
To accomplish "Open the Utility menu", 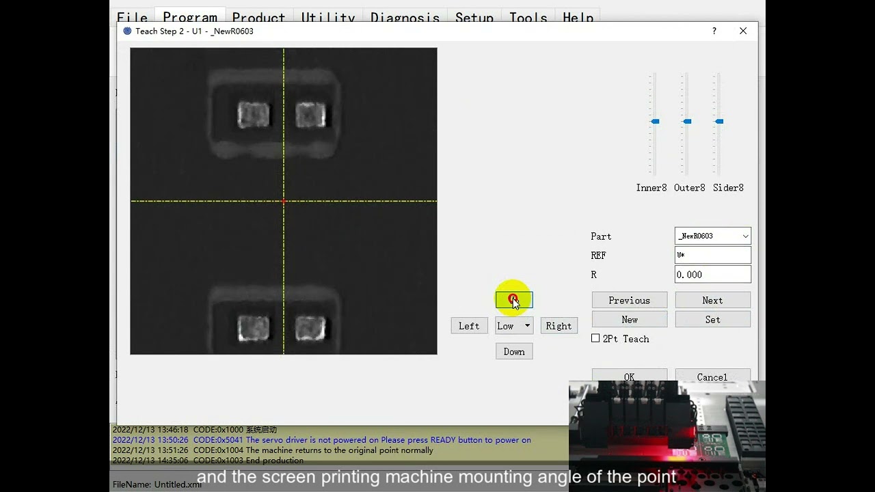I will tap(328, 16).
